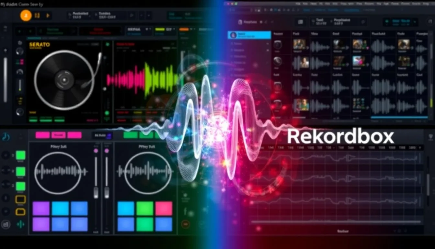Screen dimensions: 435x249
Task: Click the document icon in the Rekordbox toolbar
Action: click(x=240, y=22)
